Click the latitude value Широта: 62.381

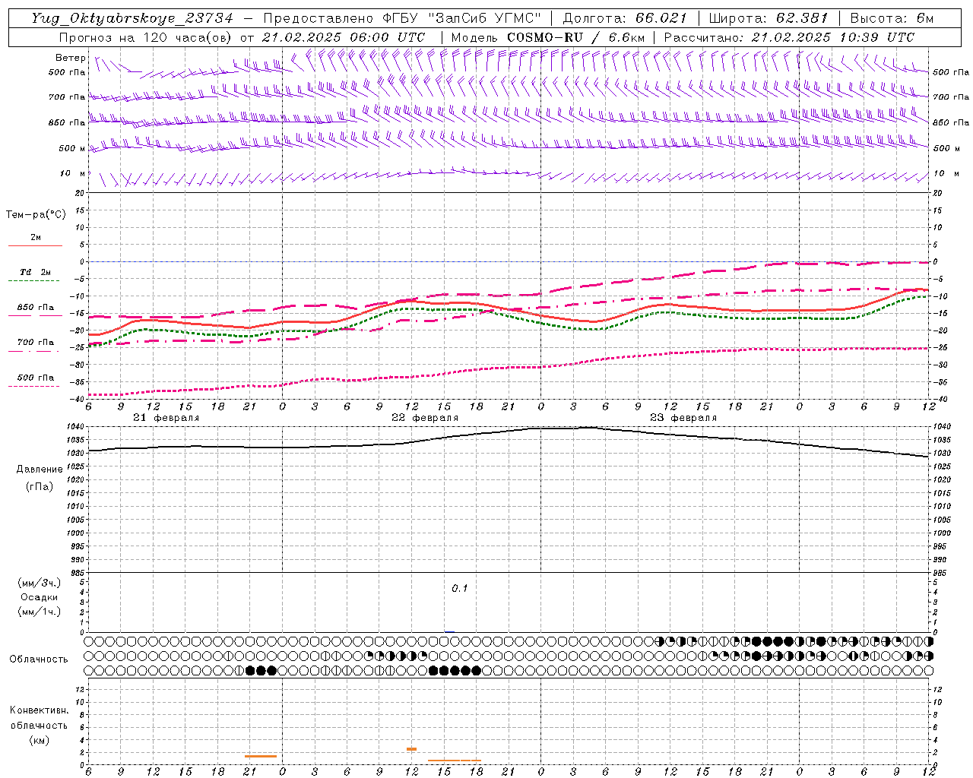coord(768,18)
